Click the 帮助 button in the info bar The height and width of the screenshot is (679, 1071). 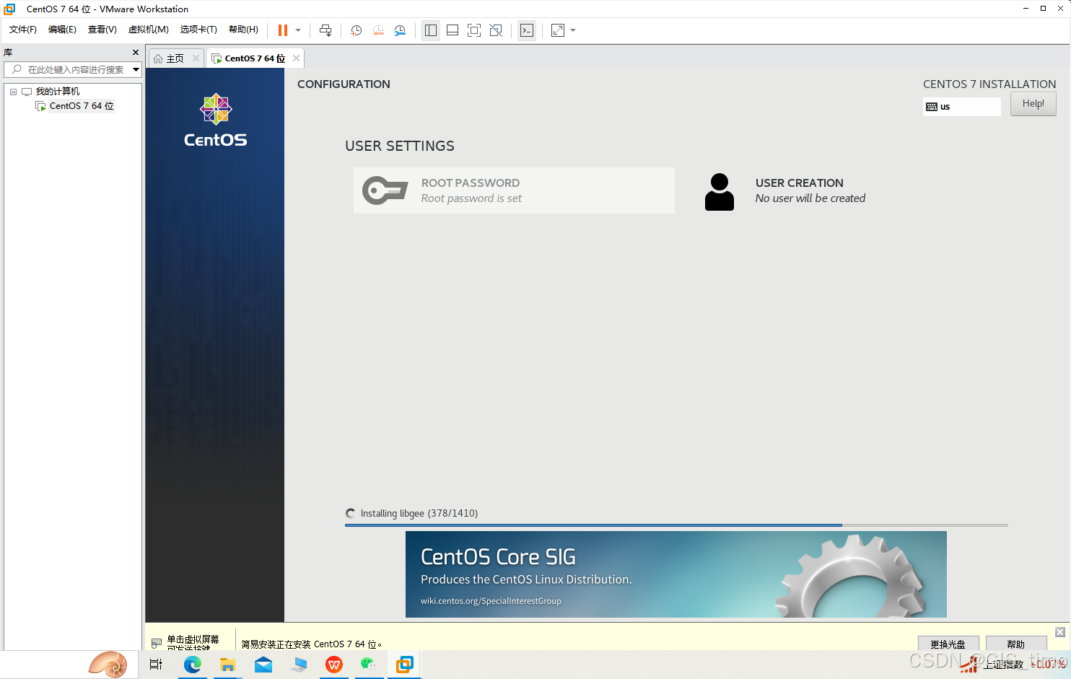click(x=1015, y=644)
